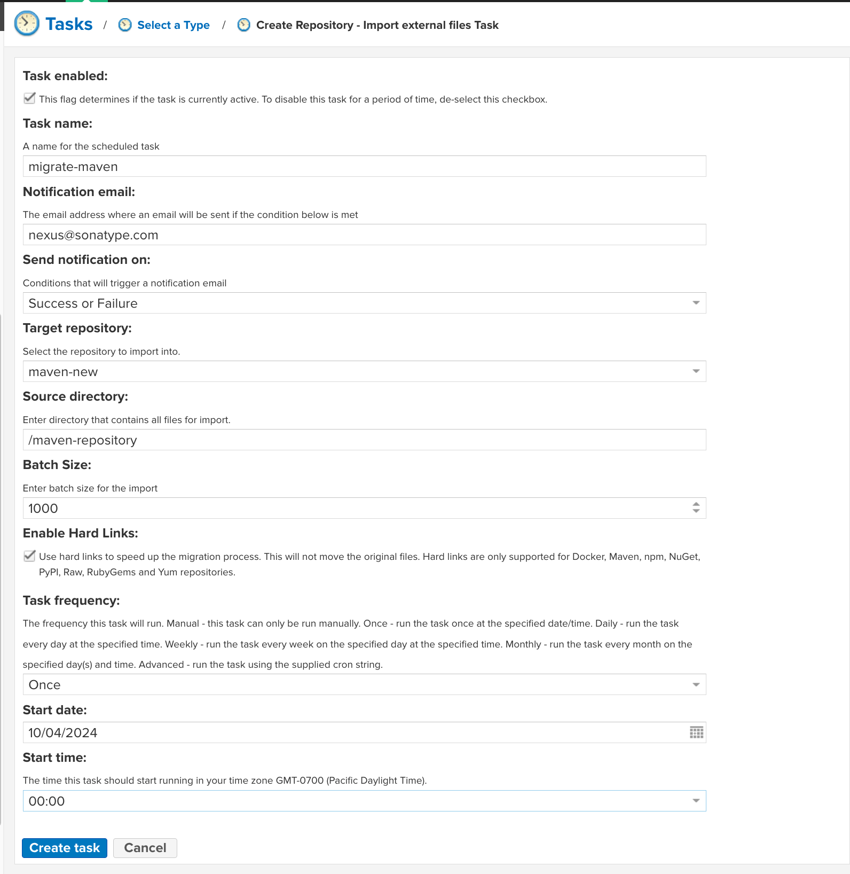This screenshot has width=850, height=874.
Task: Uncheck the Task enabled checkbox
Action: pyautogui.click(x=29, y=98)
